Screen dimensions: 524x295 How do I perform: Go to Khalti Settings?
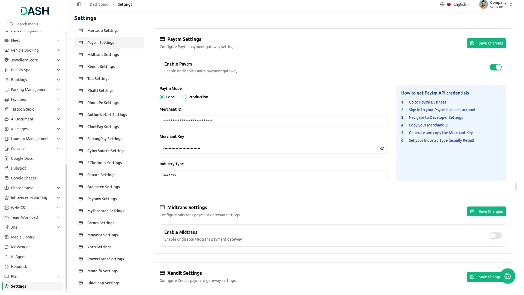pyautogui.click(x=109, y=91)
